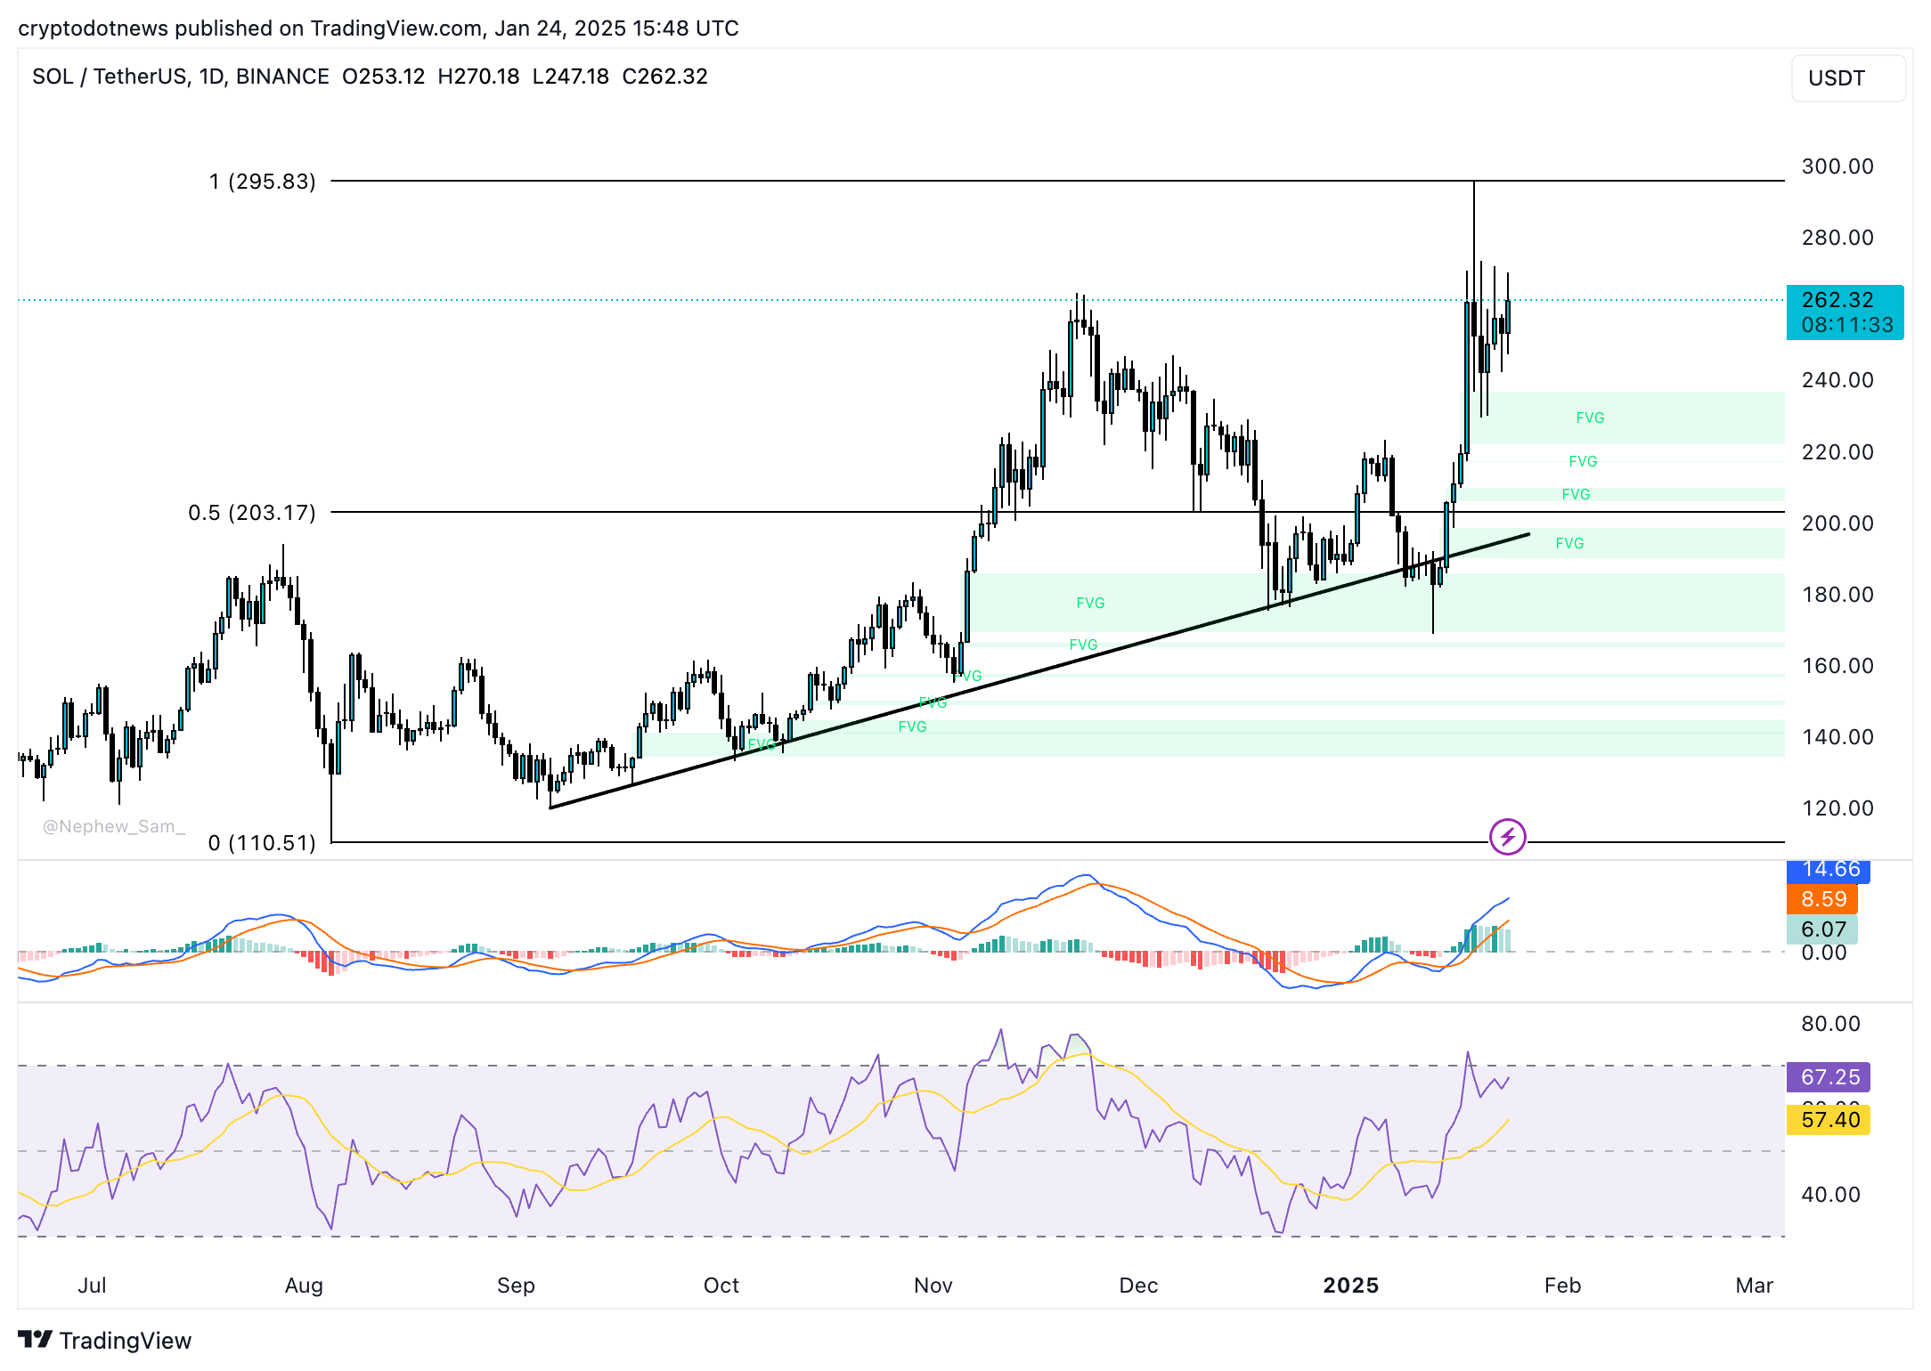
Task: Click the FVG label near 195 price
Action: pyautogui.click(x=1569, y=543)
